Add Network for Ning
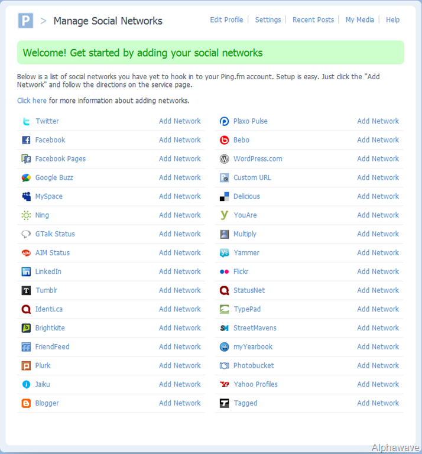Viewport: 422px width, 454px height. pyautogui.click(x=180, y=215)
